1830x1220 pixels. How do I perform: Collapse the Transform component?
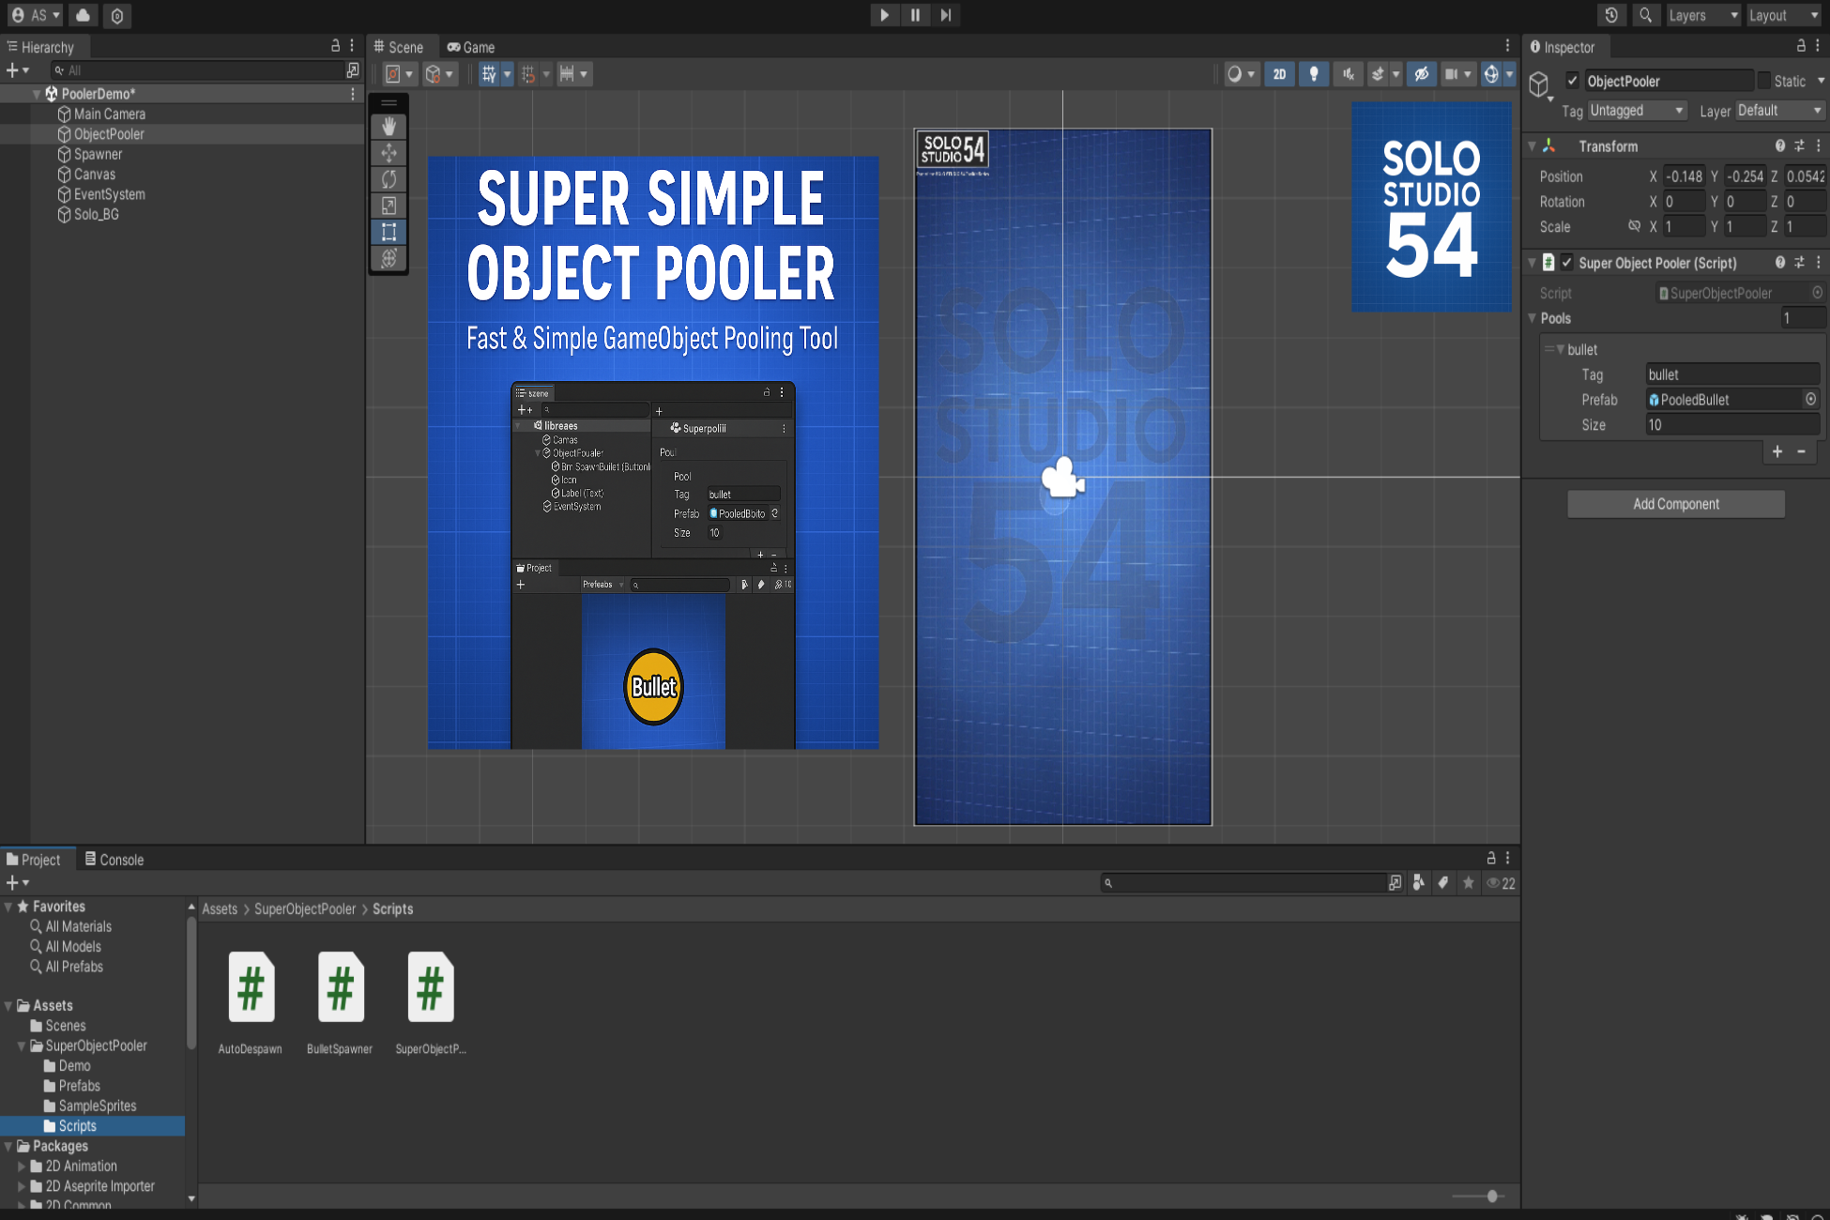pos(1533,146)
